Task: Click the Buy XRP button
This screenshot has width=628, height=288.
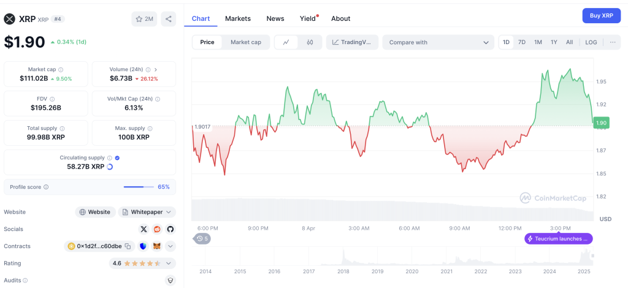Action: pyautogui.click(x=602, y=15)
